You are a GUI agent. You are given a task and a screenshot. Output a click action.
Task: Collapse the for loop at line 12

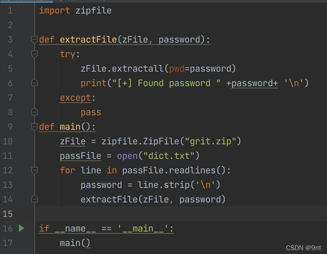34,170
